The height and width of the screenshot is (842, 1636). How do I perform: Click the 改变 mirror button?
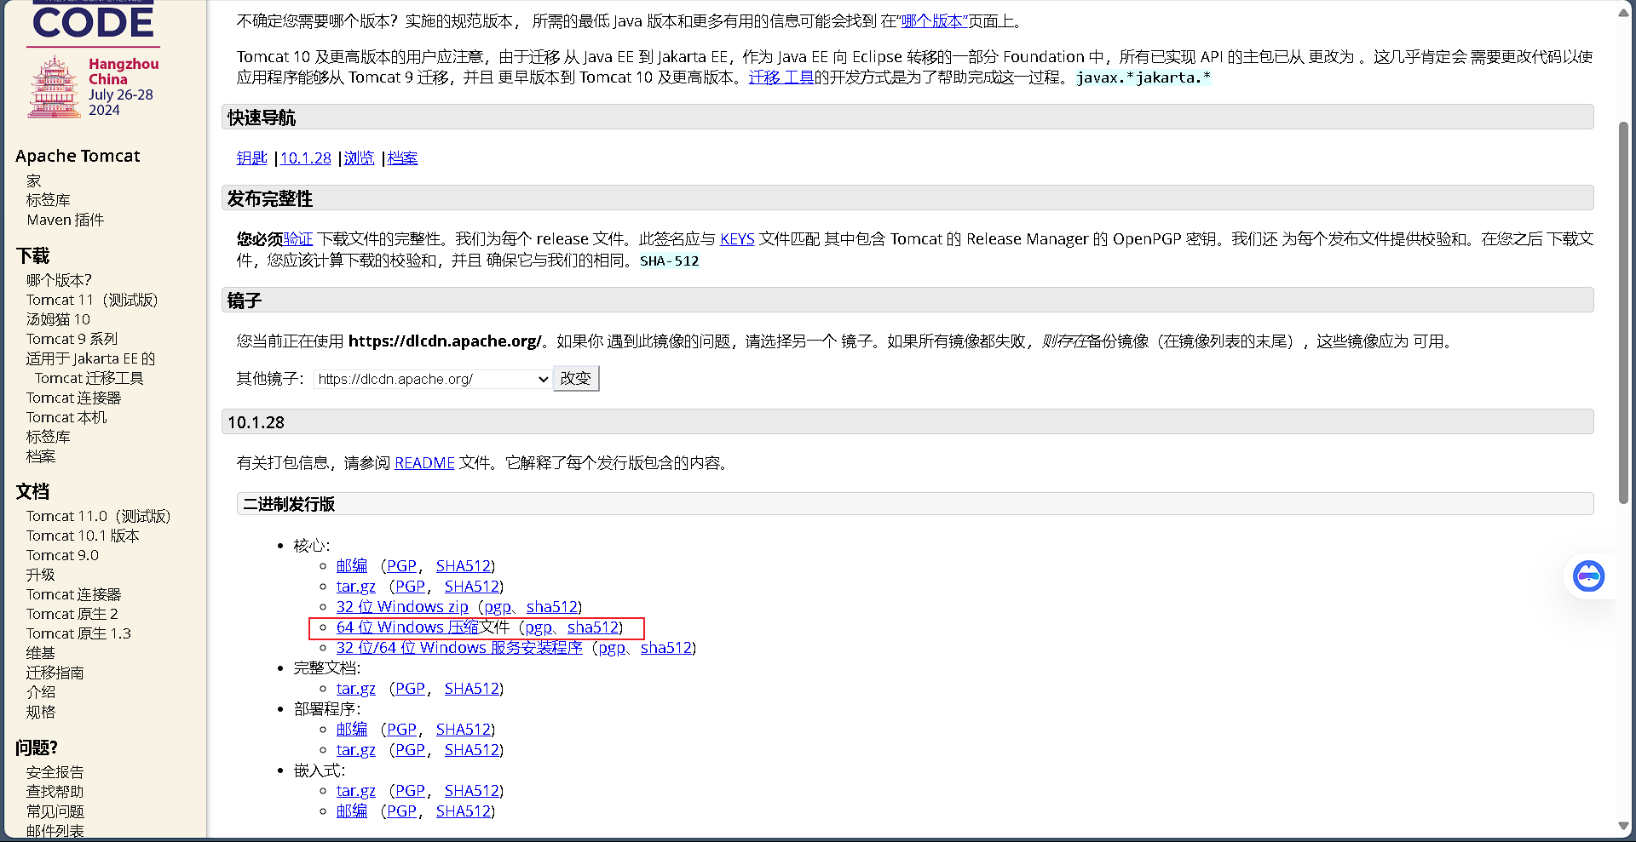[576, 378]
